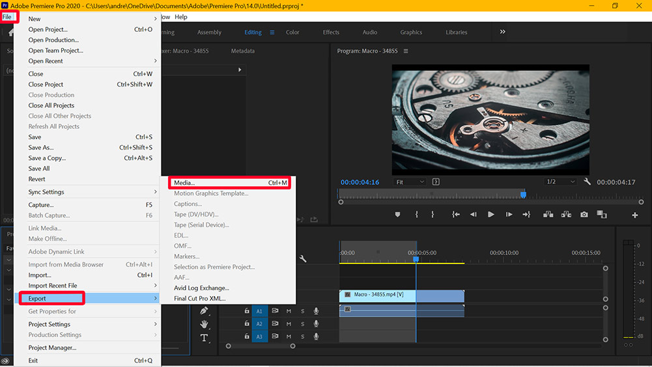Open the 1/2 playback resolution dropdown
The width and height of the screenshot is (652, 367).
[x=560, y=182]
